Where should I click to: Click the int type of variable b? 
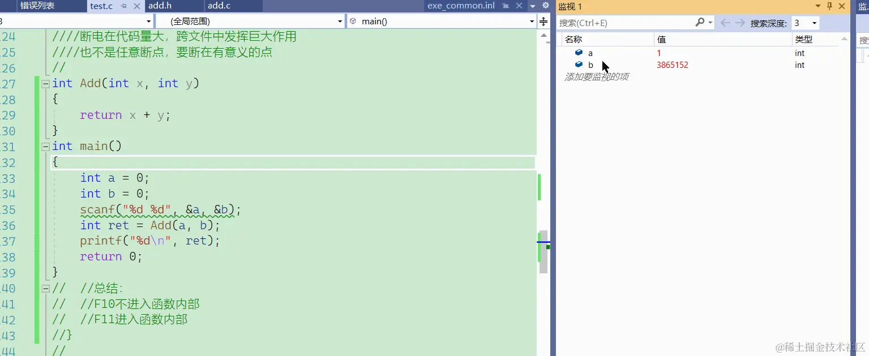click(799, 65)
